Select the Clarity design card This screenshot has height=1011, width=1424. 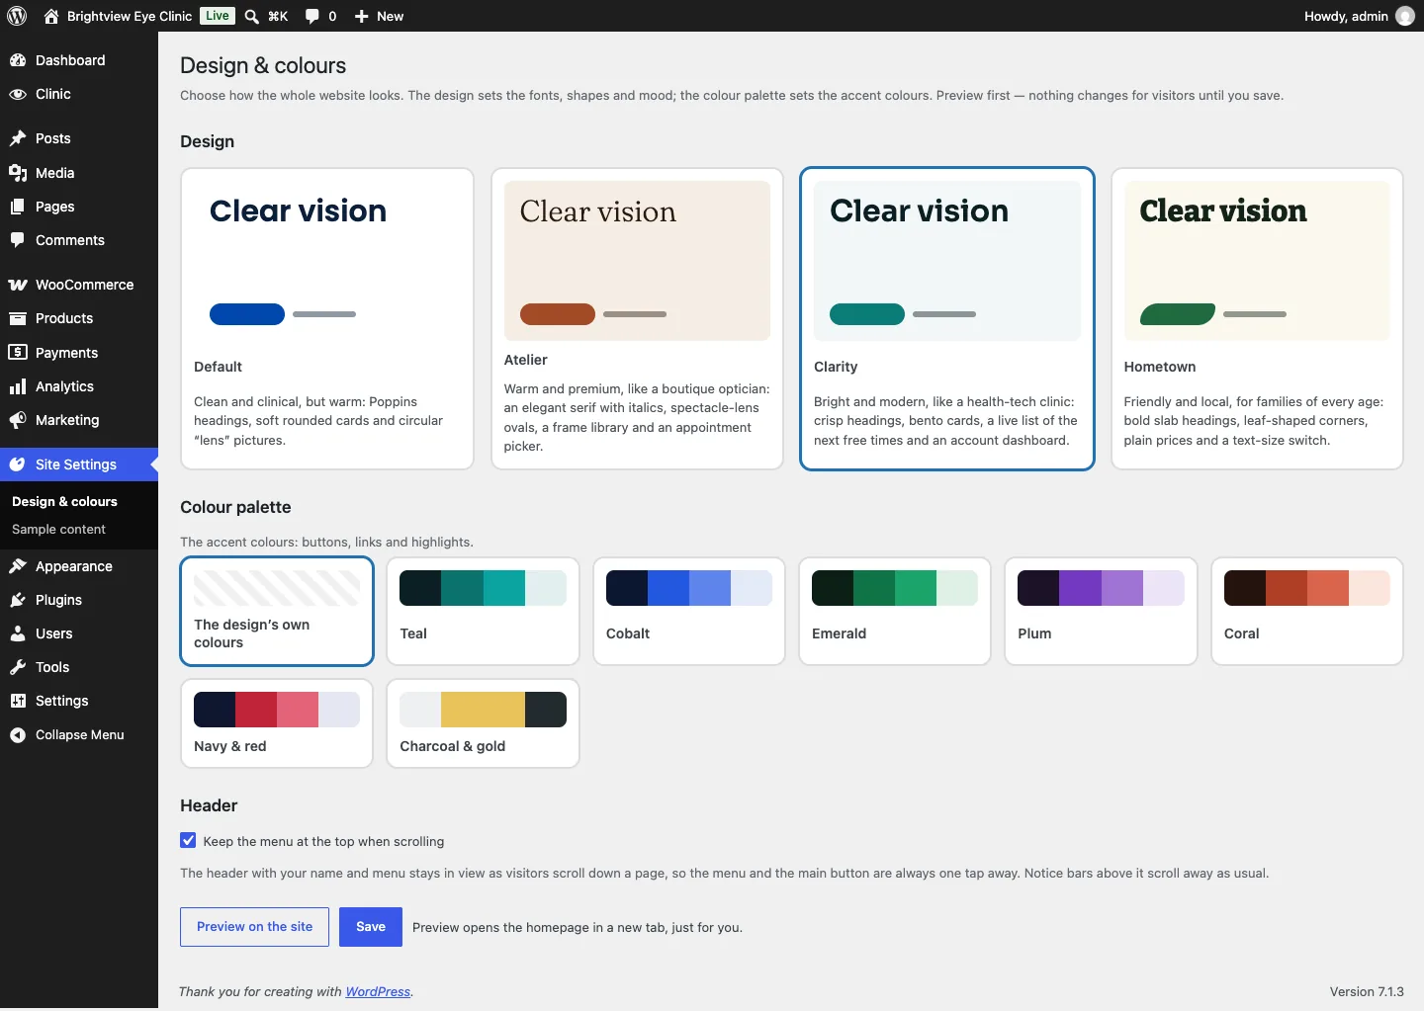click(x=947, y=318)
